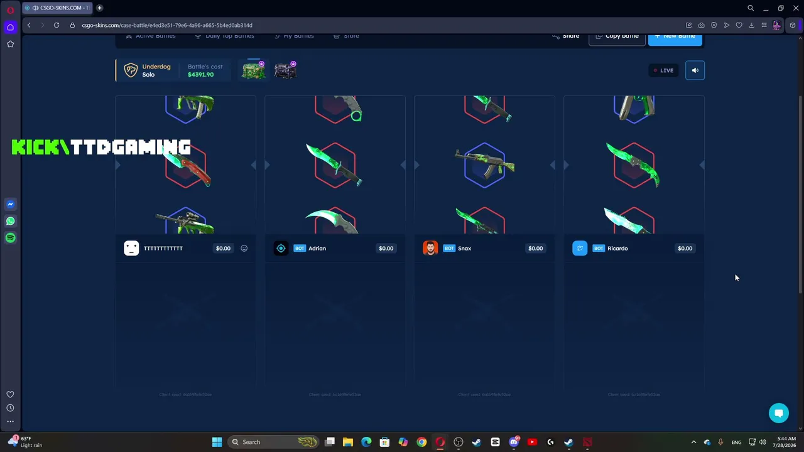This screenshot has width=804, height=452.
Task: Reload the csgo-skins page
Action: (x=57, y=25)
